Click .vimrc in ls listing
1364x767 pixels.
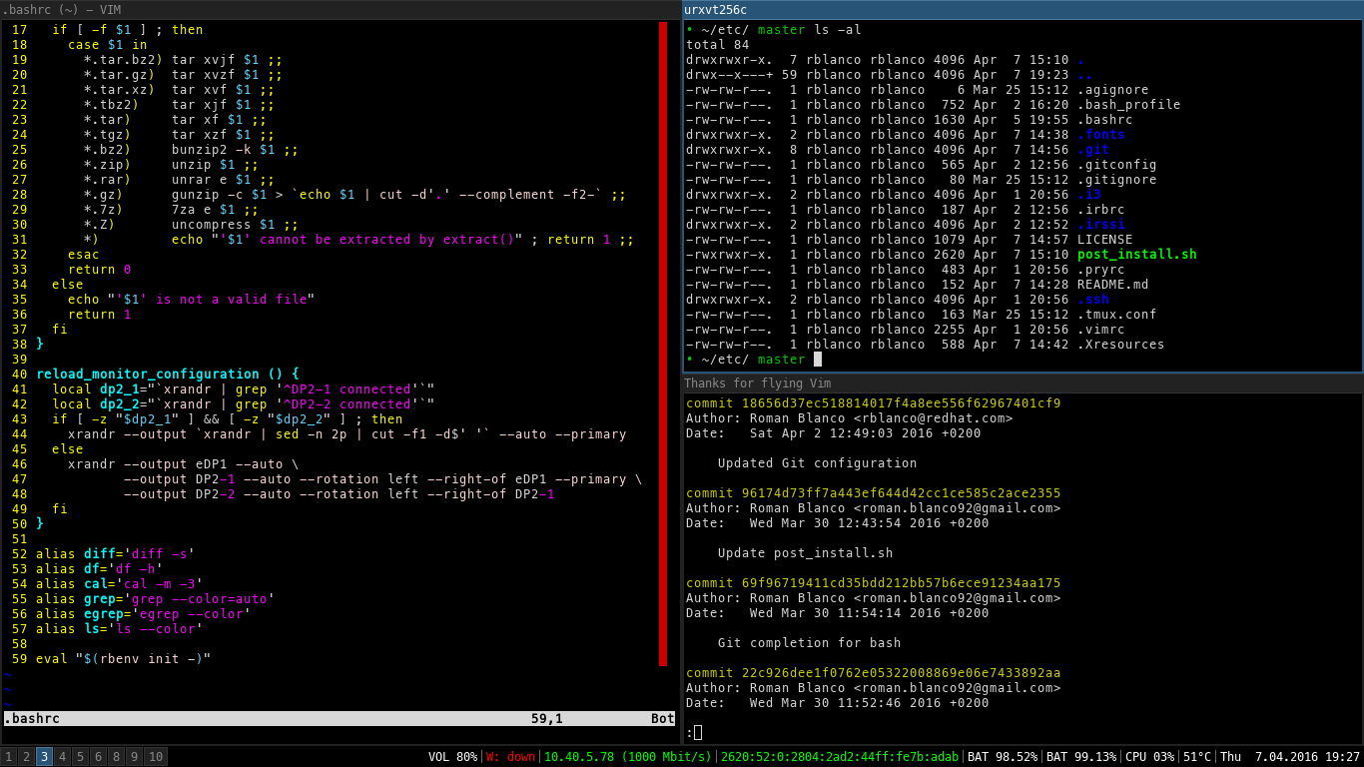tap(1101, 330)
